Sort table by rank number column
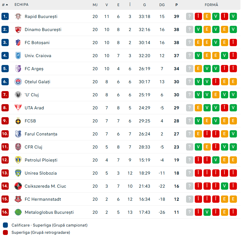This screenshot has width=241, height=239. (5, 5)
